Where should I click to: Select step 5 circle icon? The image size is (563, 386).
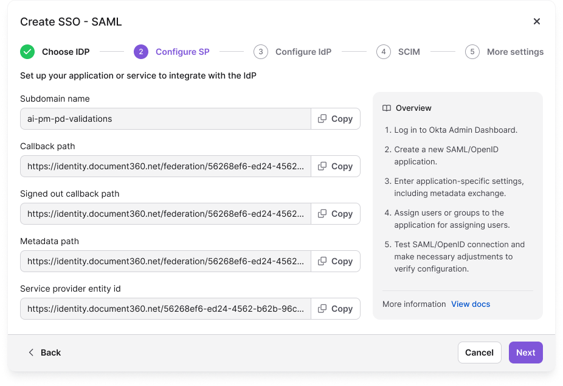[472, 52]
